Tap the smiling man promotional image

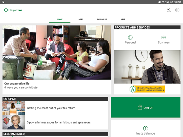click(x=147, y=67)
